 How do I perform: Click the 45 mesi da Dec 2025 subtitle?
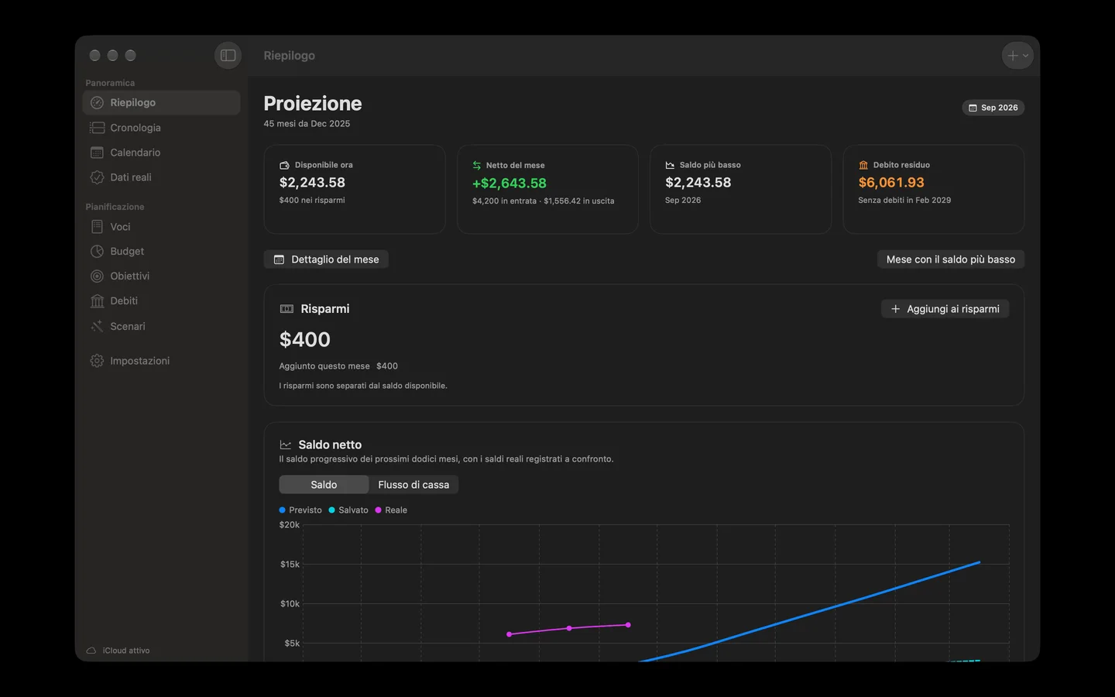307,124
